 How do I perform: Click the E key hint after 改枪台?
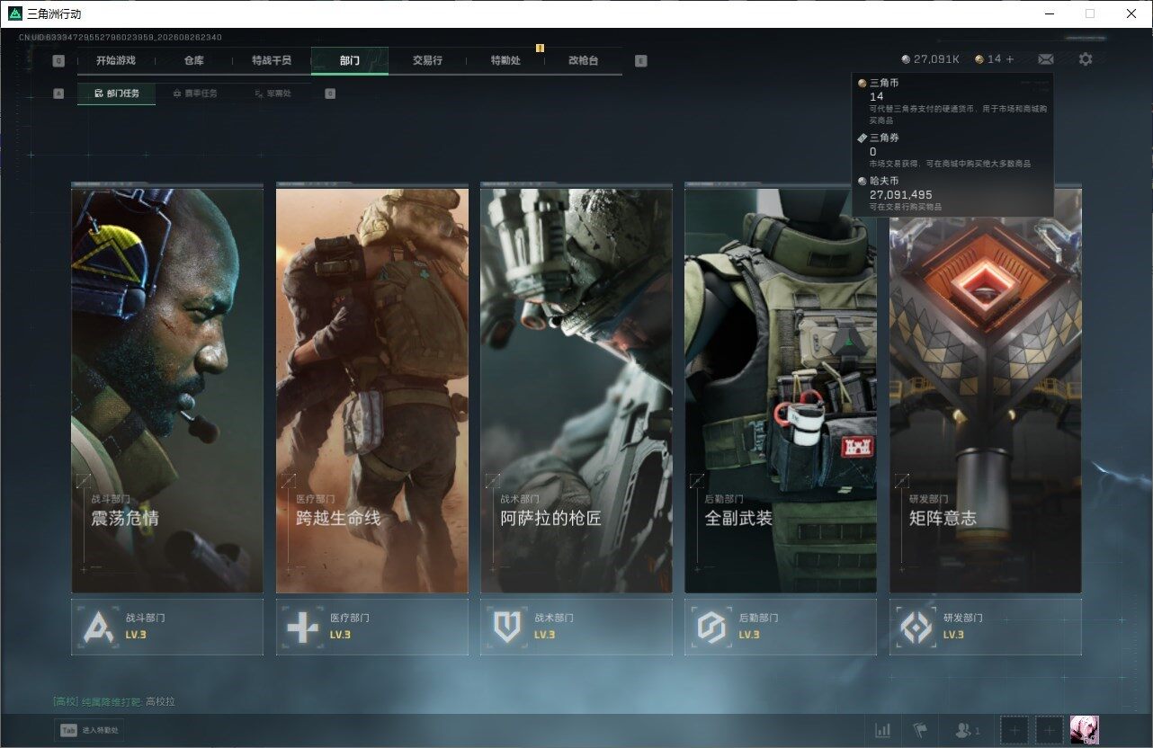coord(640,61)
